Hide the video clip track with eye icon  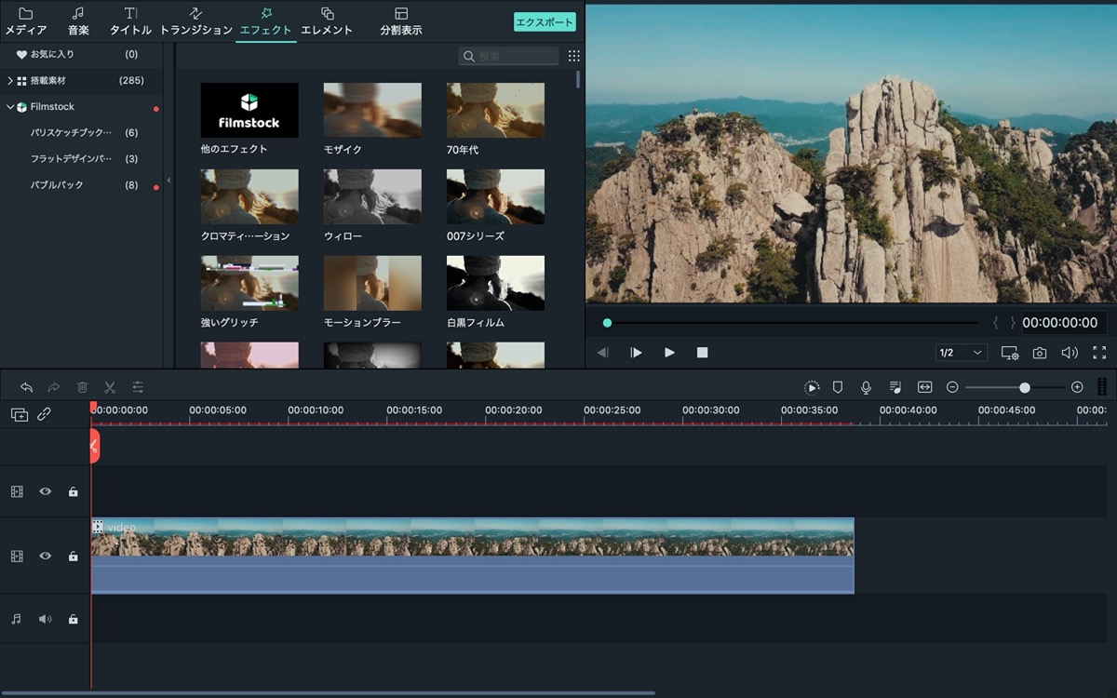click(x=45, y=556)
